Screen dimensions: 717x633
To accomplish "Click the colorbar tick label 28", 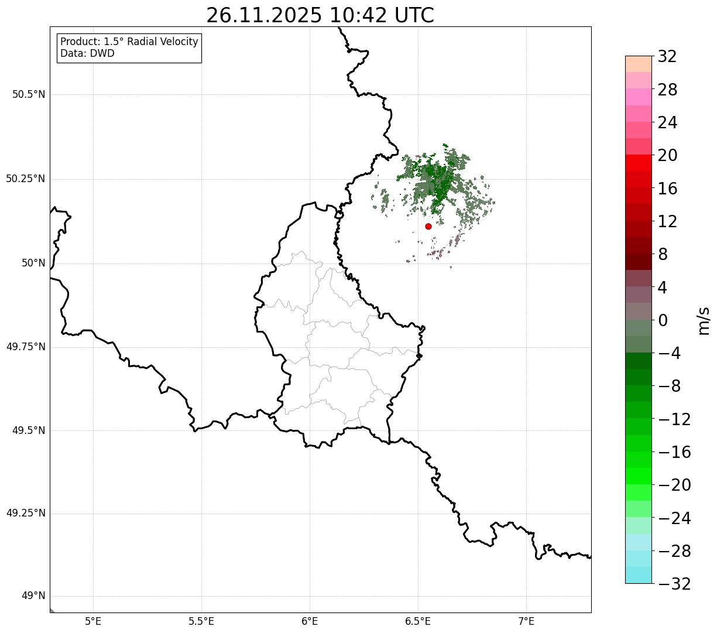I will tap(667, 90).
